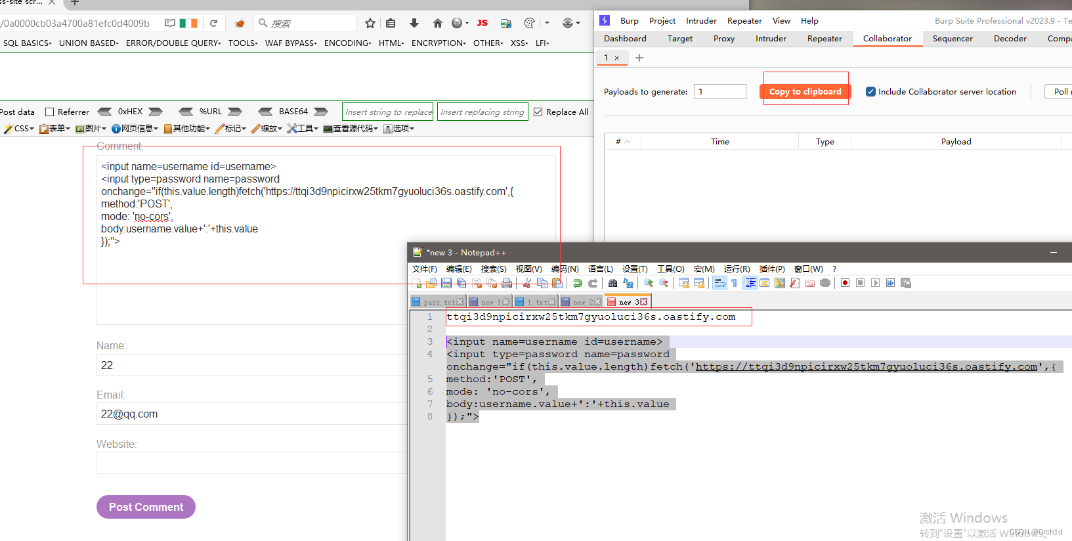The width and height of the screenshot is (1072, 541).
Task: Click the Notepad++ Zoom Out icon
Action: tap(664, 283)
